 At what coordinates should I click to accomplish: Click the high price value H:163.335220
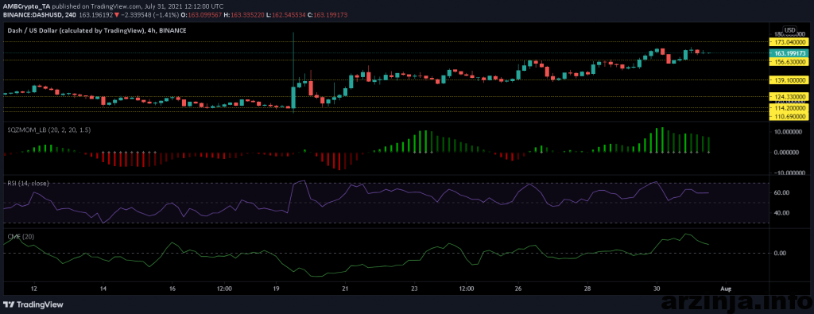tap(245, 14)
